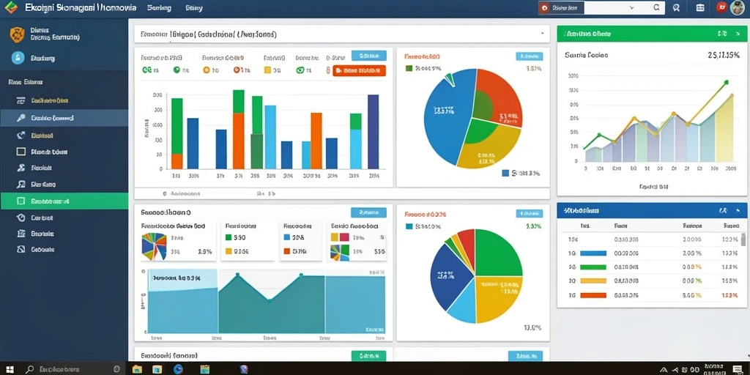Open the second menu item in top navigation bar
This screenshot has height=375, width=750.
[x=193, y=8]
